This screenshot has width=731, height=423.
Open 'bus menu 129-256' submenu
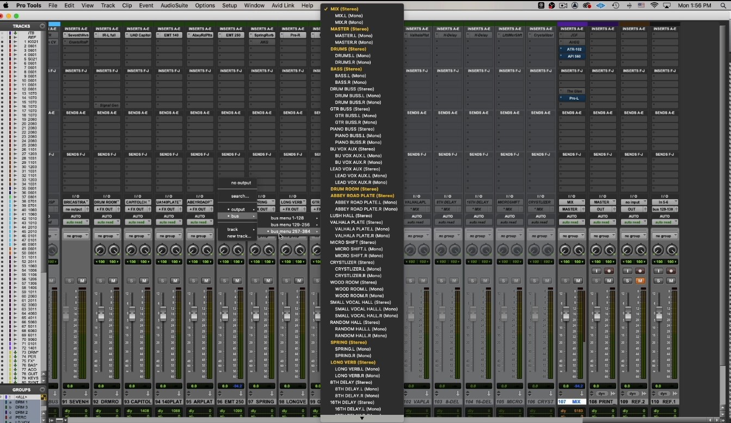tap(289, 224)
